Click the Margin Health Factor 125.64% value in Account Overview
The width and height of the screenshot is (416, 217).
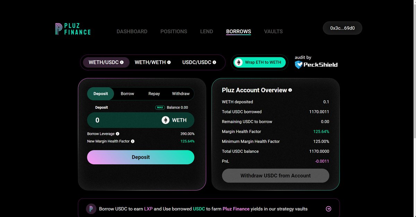pos(321,132)
